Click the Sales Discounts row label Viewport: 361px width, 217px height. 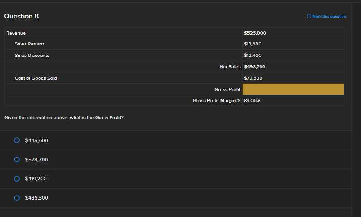[x=32, y=56]
